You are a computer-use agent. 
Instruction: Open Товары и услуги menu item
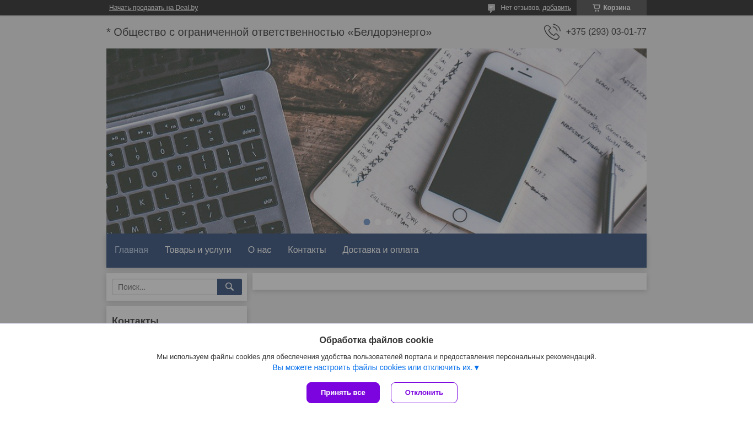coord(198,250)
